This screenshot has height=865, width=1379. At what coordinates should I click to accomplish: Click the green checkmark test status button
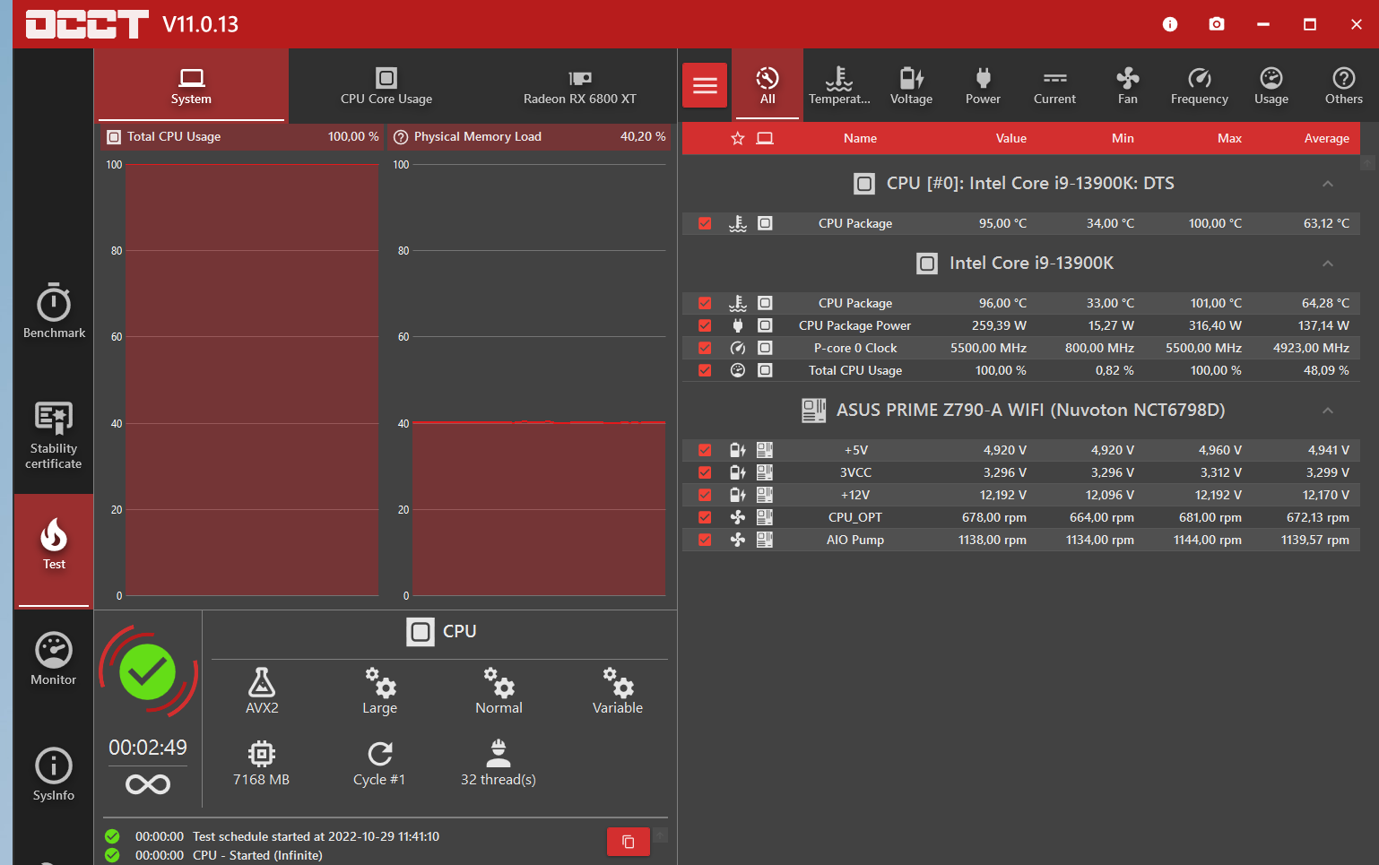tap(148, 671)
